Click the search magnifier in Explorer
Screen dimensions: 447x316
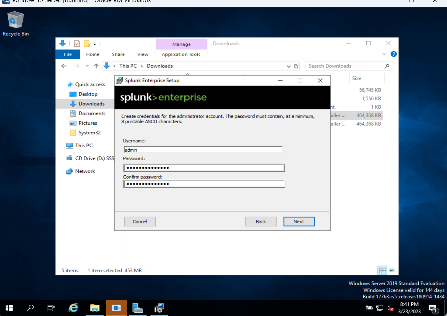pos(387,66)
